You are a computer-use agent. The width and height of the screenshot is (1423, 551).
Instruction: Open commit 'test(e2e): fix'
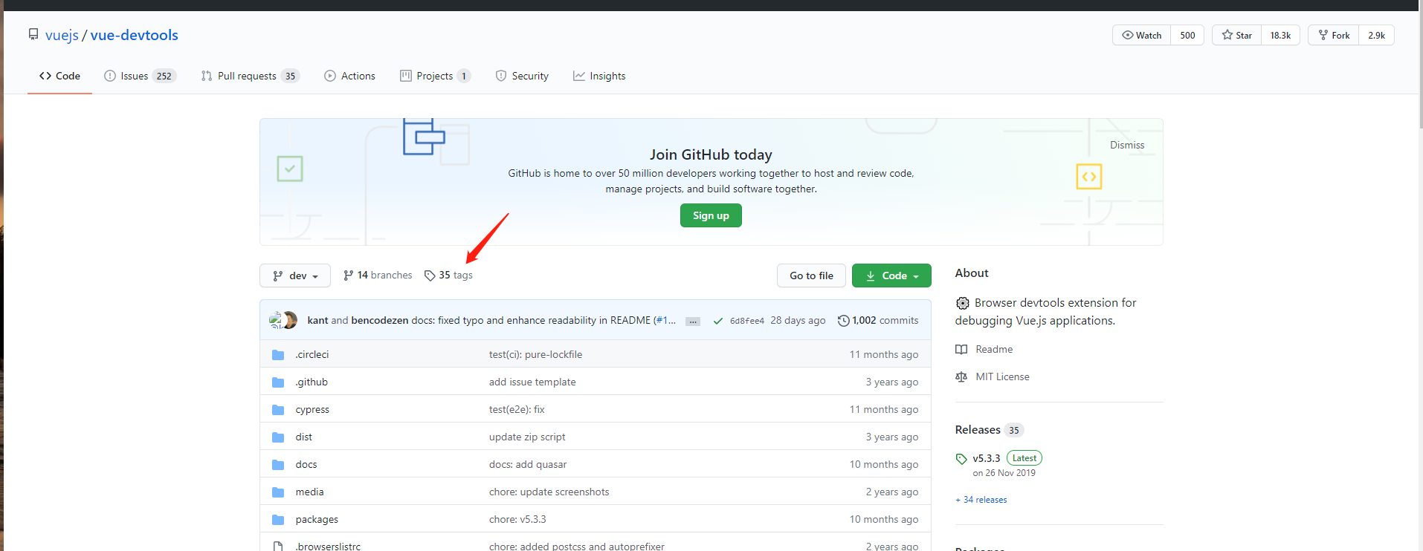coord(517,409)
